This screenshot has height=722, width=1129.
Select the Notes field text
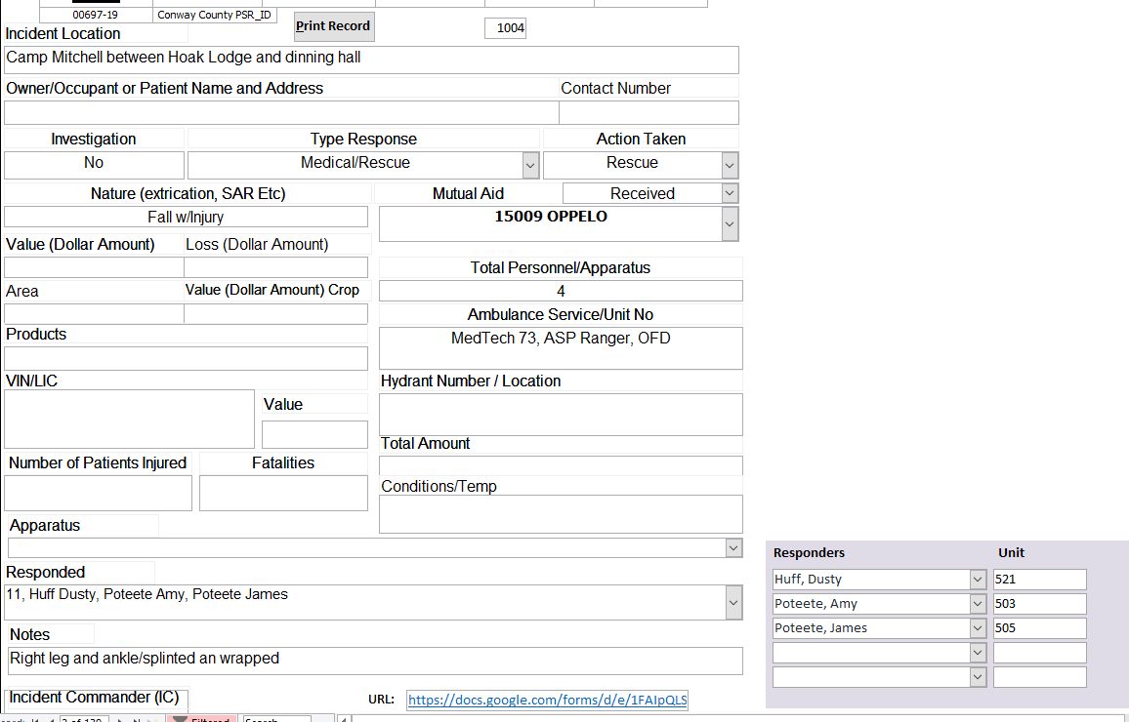coord(375,661)
